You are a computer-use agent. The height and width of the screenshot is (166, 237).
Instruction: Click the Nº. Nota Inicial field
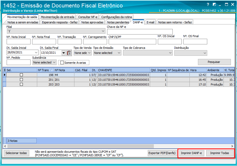tap(19, 41)
